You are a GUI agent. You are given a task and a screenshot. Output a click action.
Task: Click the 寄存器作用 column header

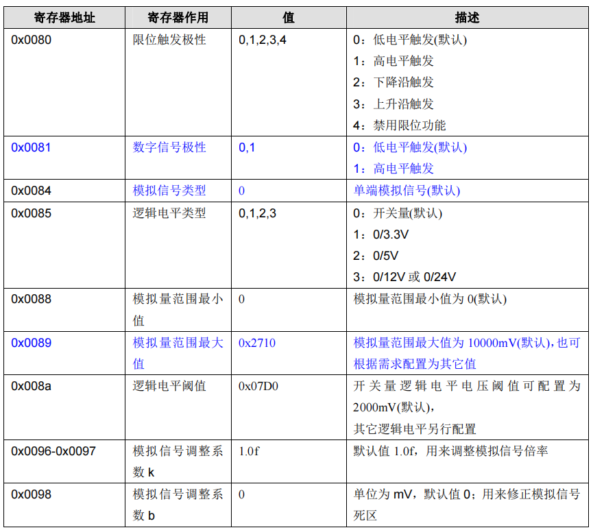click(x=178, y=17)
